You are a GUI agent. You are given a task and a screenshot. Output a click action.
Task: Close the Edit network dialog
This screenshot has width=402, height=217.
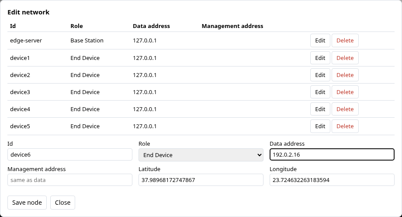(x=62, y=203)
